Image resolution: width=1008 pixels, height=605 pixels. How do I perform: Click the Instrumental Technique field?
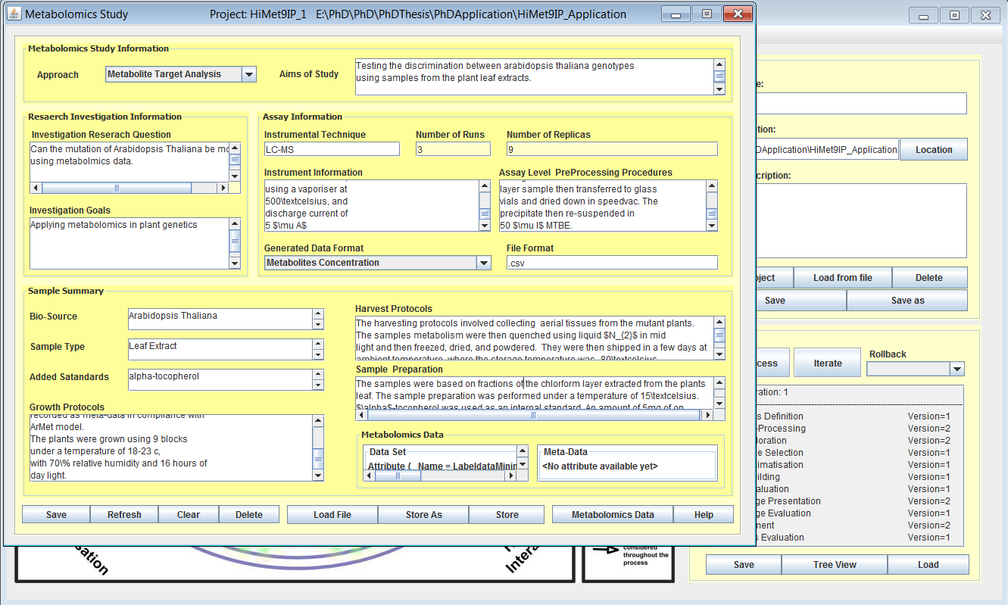331,150
